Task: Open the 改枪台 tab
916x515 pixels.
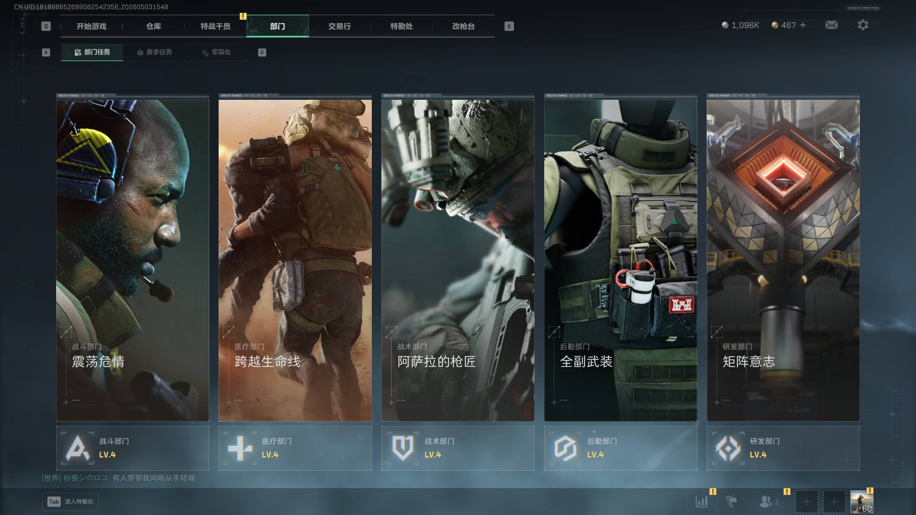Action: (x=463, y=26)
